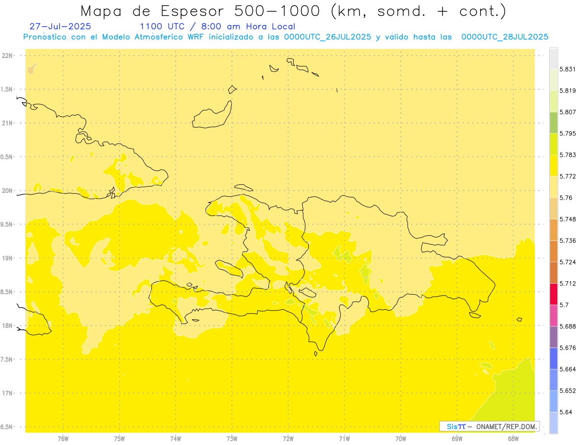Select the longitude label '68W'
576x445 pixels.
pyautogui.click(x=513, y=439)
